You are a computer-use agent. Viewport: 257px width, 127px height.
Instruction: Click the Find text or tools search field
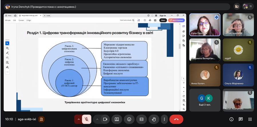pos(127,20)
